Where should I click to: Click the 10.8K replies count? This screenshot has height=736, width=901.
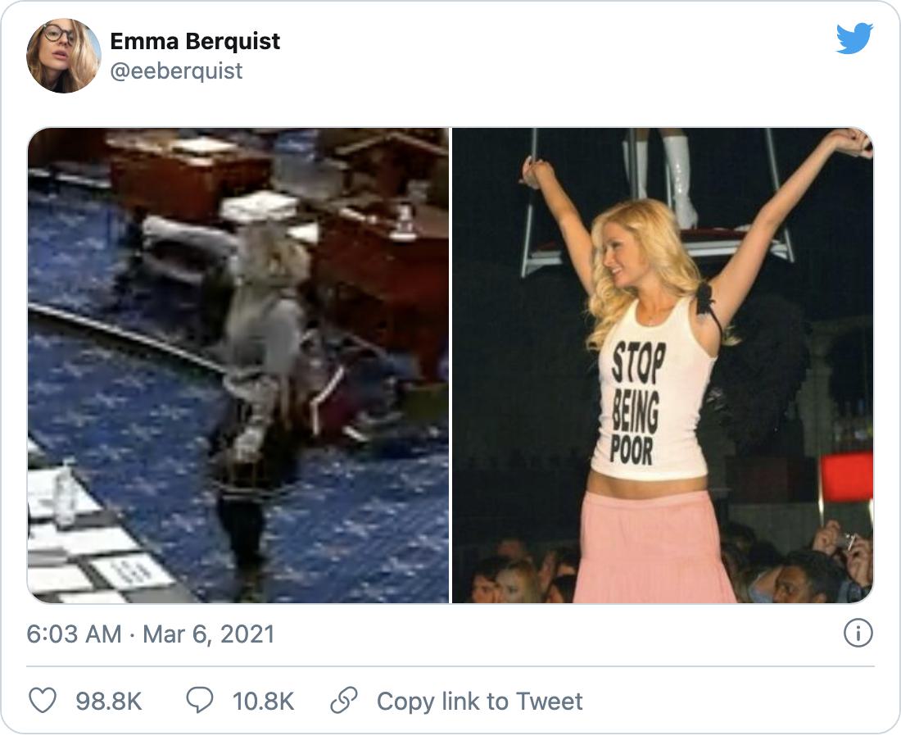point(263,702)
